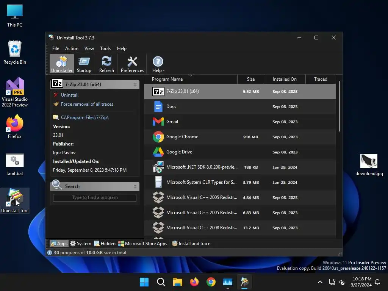Open the Tools menu
This screenshot has width=388, height=291.
(105, 48)
